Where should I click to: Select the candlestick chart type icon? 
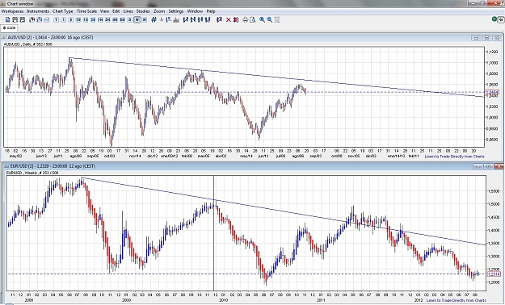pos(32,20)
